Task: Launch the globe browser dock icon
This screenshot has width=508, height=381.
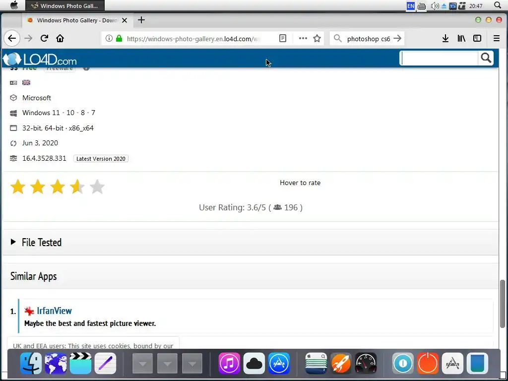Action: pos(56,364)
